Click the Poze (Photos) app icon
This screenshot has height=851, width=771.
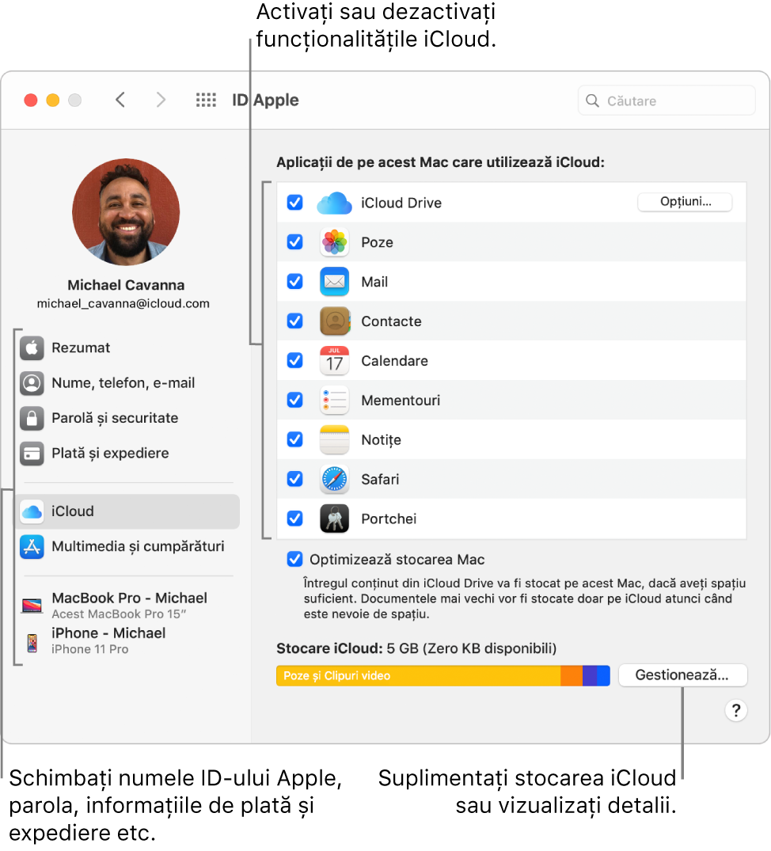(x=334, y=242)
